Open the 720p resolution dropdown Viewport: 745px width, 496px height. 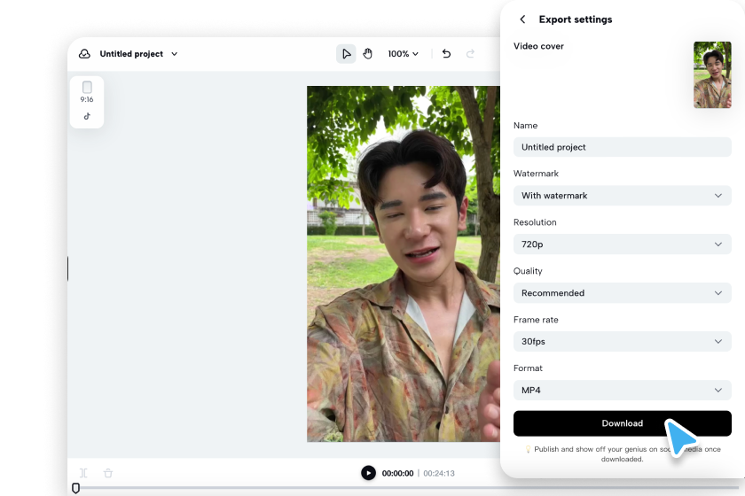pos(622,244)
